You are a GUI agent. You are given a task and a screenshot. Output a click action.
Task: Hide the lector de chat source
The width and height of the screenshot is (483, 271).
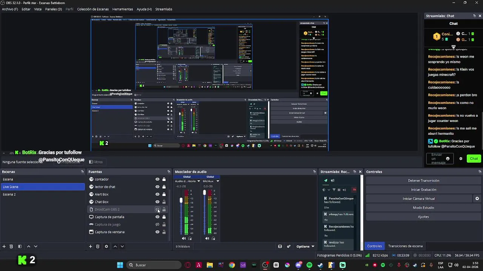[x=157, y=187]
